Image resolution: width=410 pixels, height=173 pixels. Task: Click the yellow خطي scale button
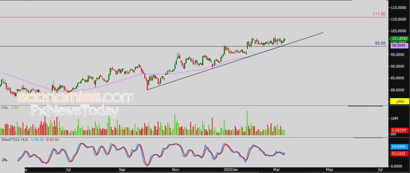point(399,101)
